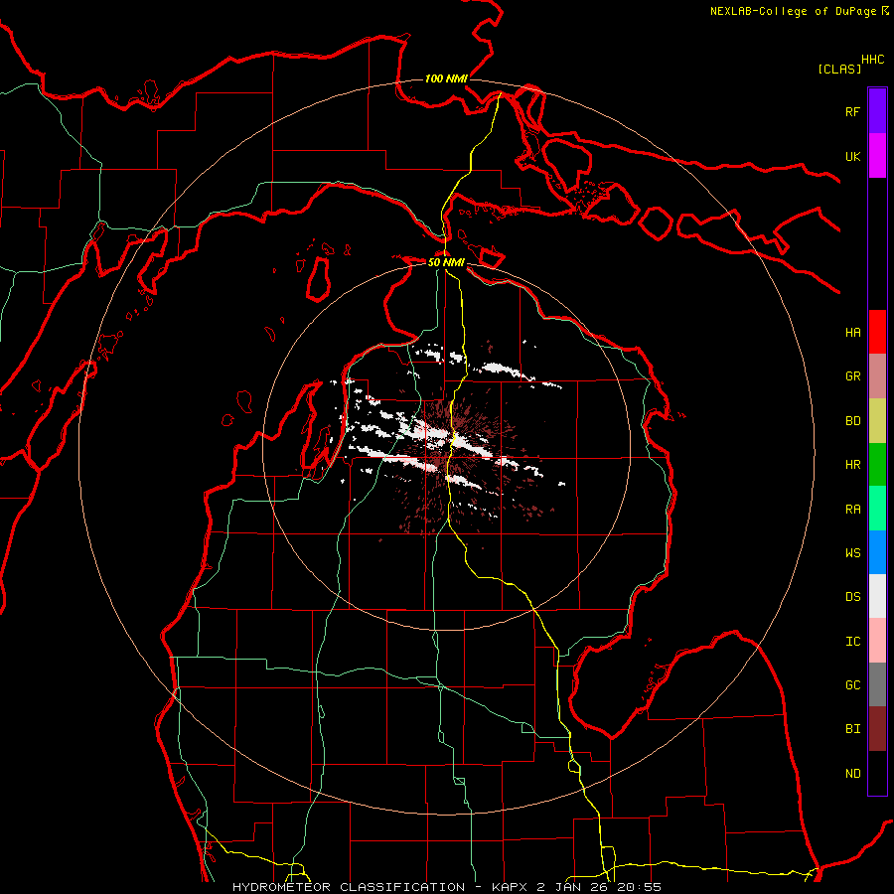The height and width of the screenshot is (894, 894).
Task: Pick the RA light green swatch
Action: click(877, 509)
